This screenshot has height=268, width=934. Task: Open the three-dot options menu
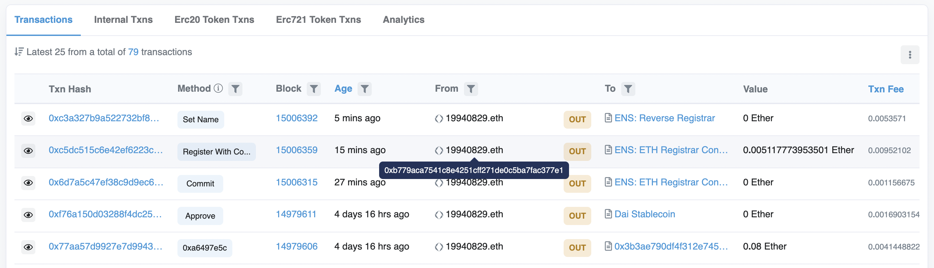[909, 55]
